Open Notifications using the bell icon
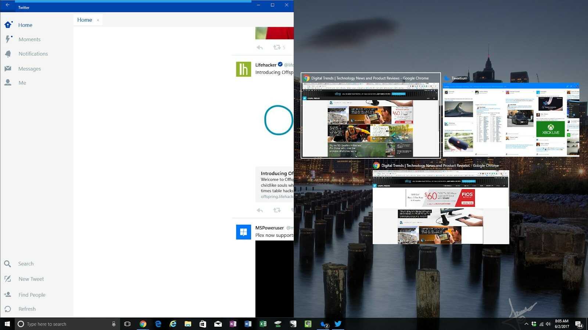 8,54
